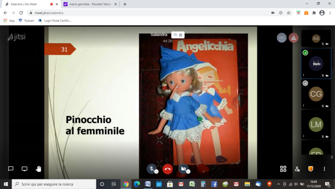Install the app via address bar icon
The width and height of the screenshot is (335, 189).
pos(281,13)
